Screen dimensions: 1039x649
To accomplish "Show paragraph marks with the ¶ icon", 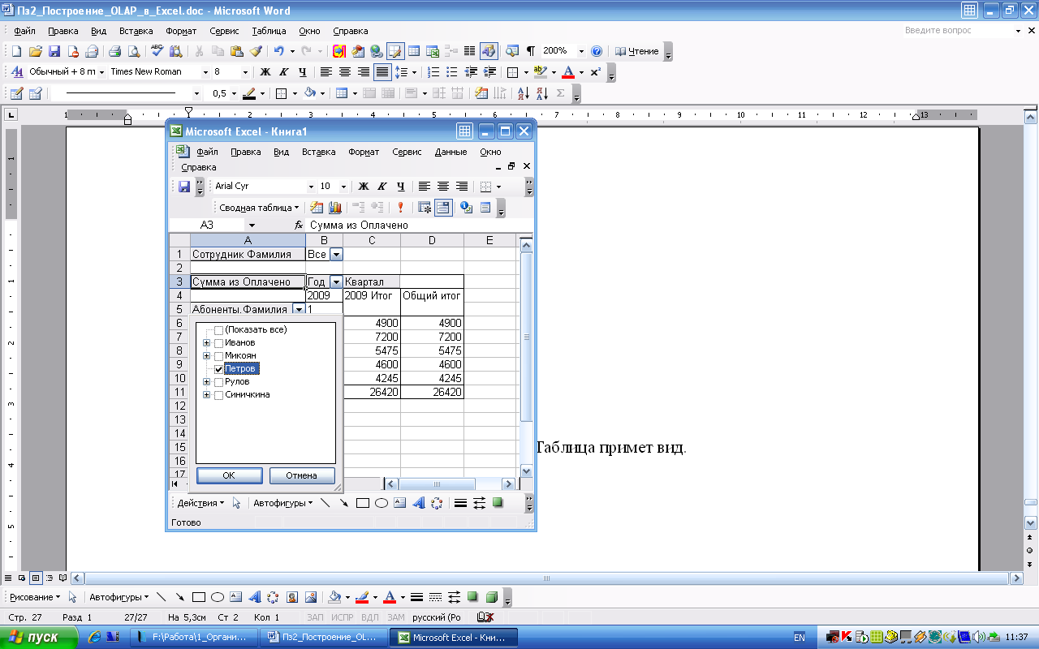I will click(531, 51).
